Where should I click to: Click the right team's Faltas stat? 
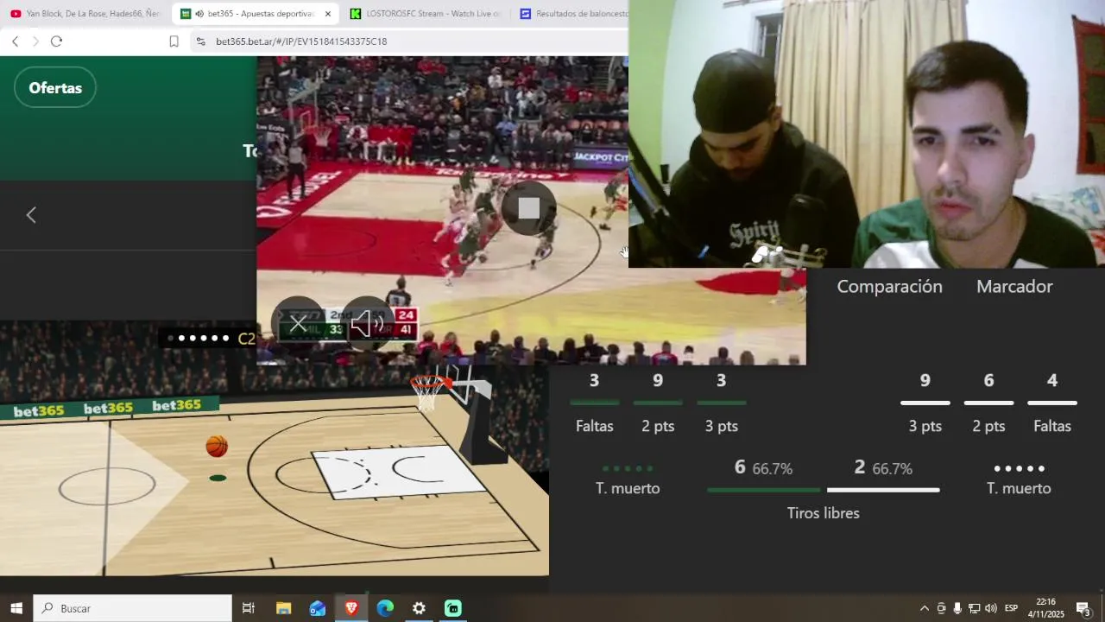coord(1052,403)
